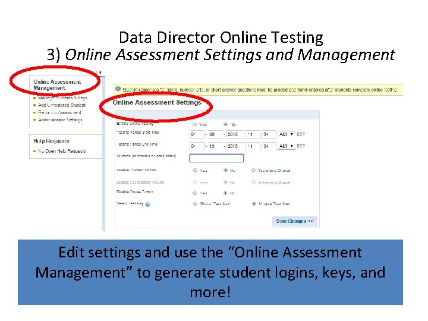Click the Select Test Key help icon
The image size is (428, 321).
click(147, 204)
